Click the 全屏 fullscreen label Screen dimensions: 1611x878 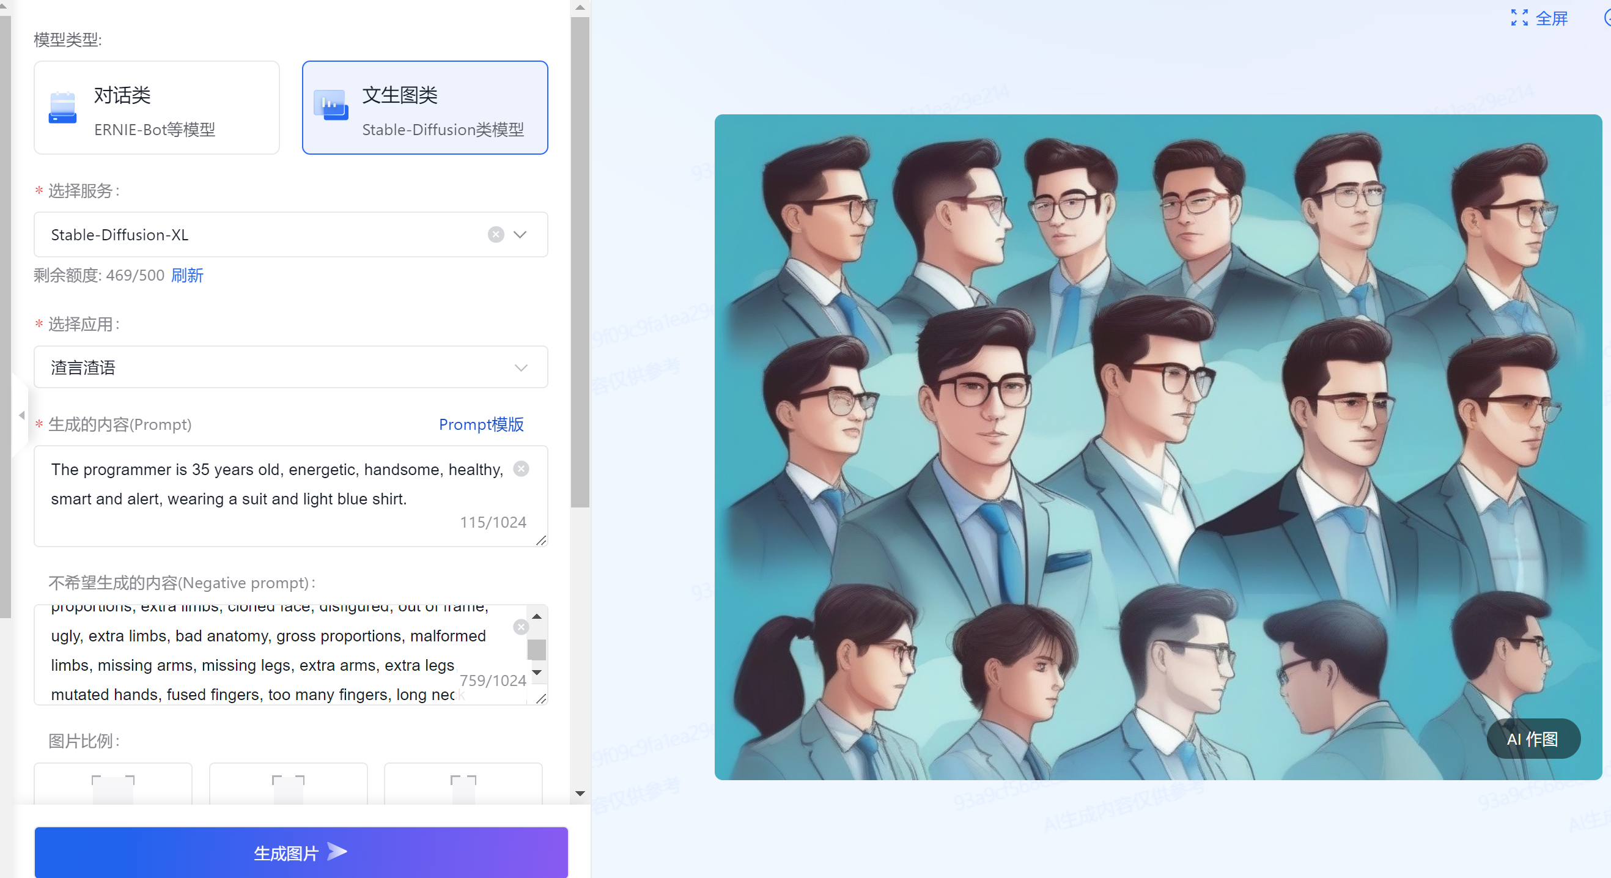[x=1552, y=18]
